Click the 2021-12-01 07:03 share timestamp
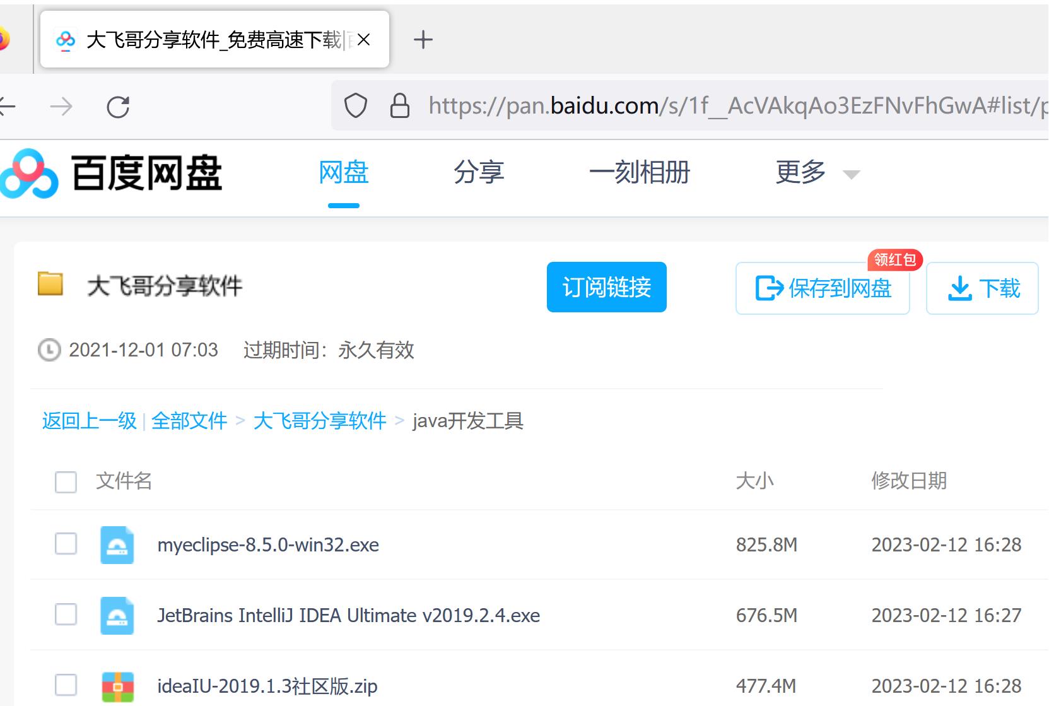This screenshot has height=706, width=1049. point(143,350)
